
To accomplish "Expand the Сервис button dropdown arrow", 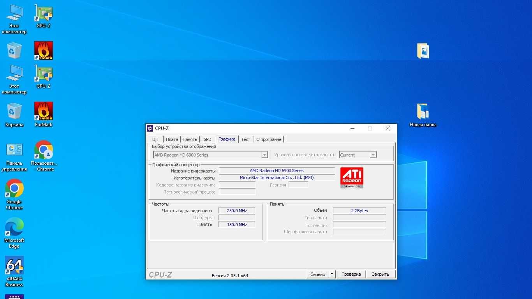I will coord(332,274).
